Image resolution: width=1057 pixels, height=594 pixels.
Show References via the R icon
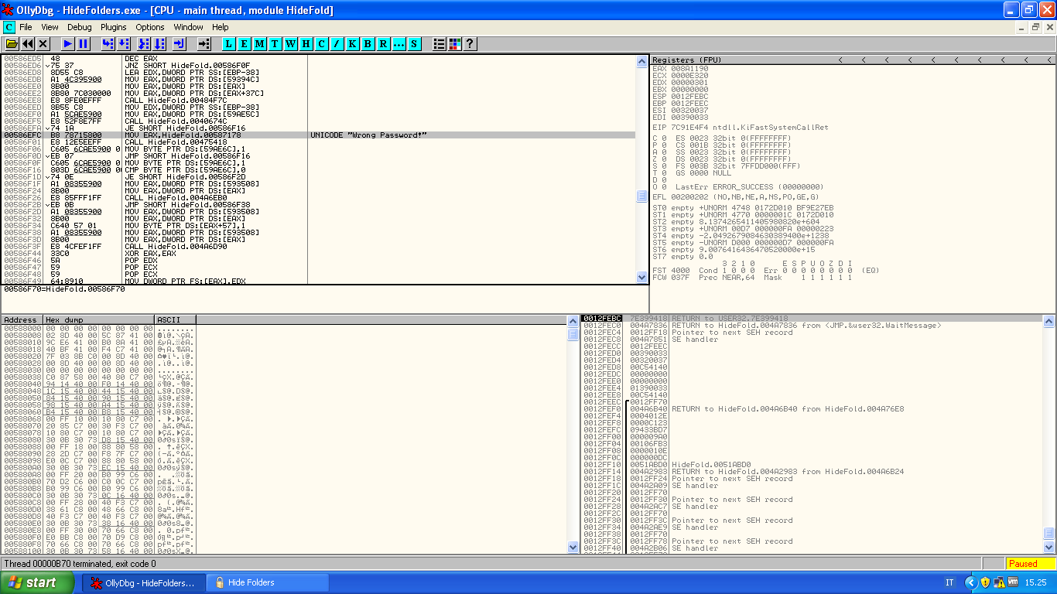coord(384,44)
